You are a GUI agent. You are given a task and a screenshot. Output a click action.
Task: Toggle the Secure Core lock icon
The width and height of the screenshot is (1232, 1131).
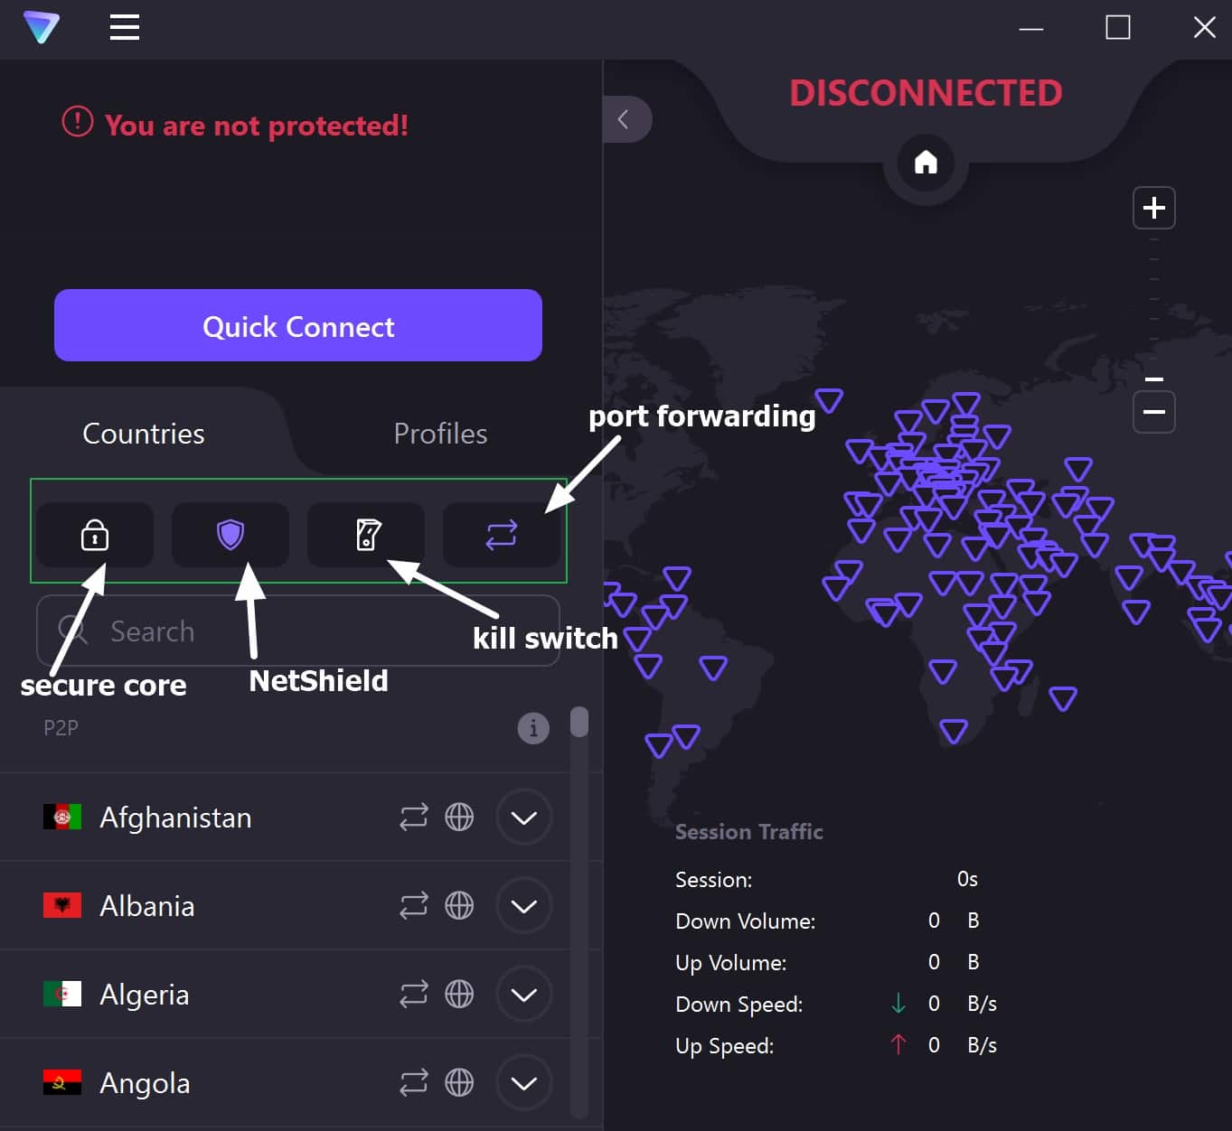click(x=95, y=535)
